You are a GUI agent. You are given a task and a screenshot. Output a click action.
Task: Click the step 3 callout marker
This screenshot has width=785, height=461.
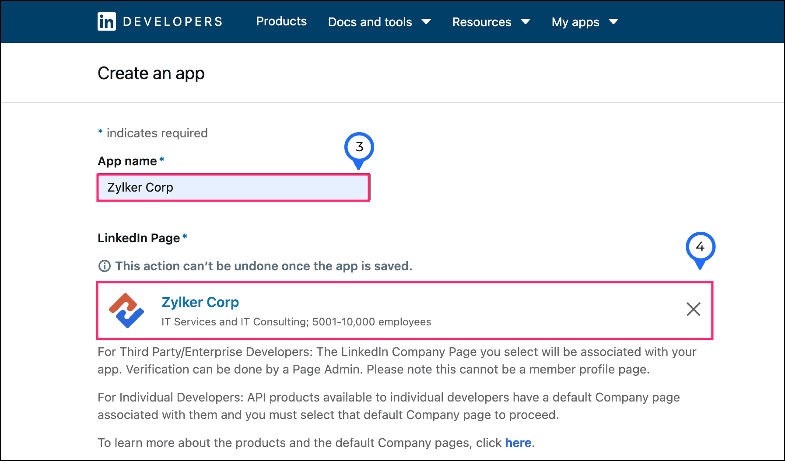point(359,147)
